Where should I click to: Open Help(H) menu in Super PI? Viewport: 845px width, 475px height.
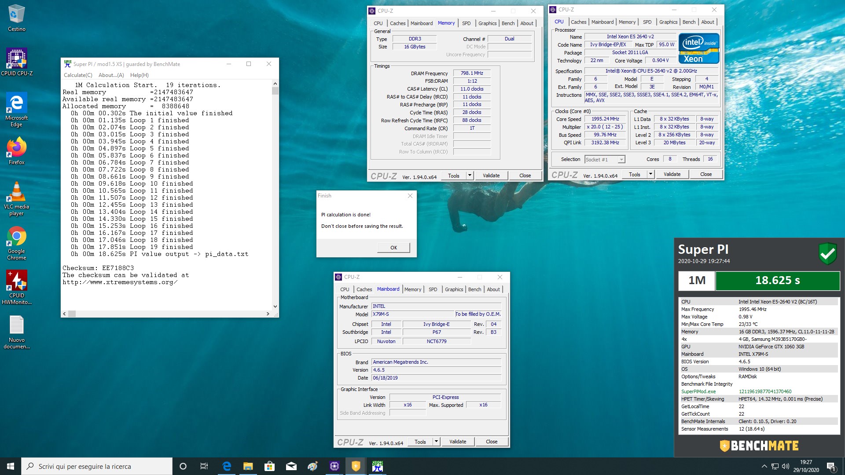pos(139,75)
